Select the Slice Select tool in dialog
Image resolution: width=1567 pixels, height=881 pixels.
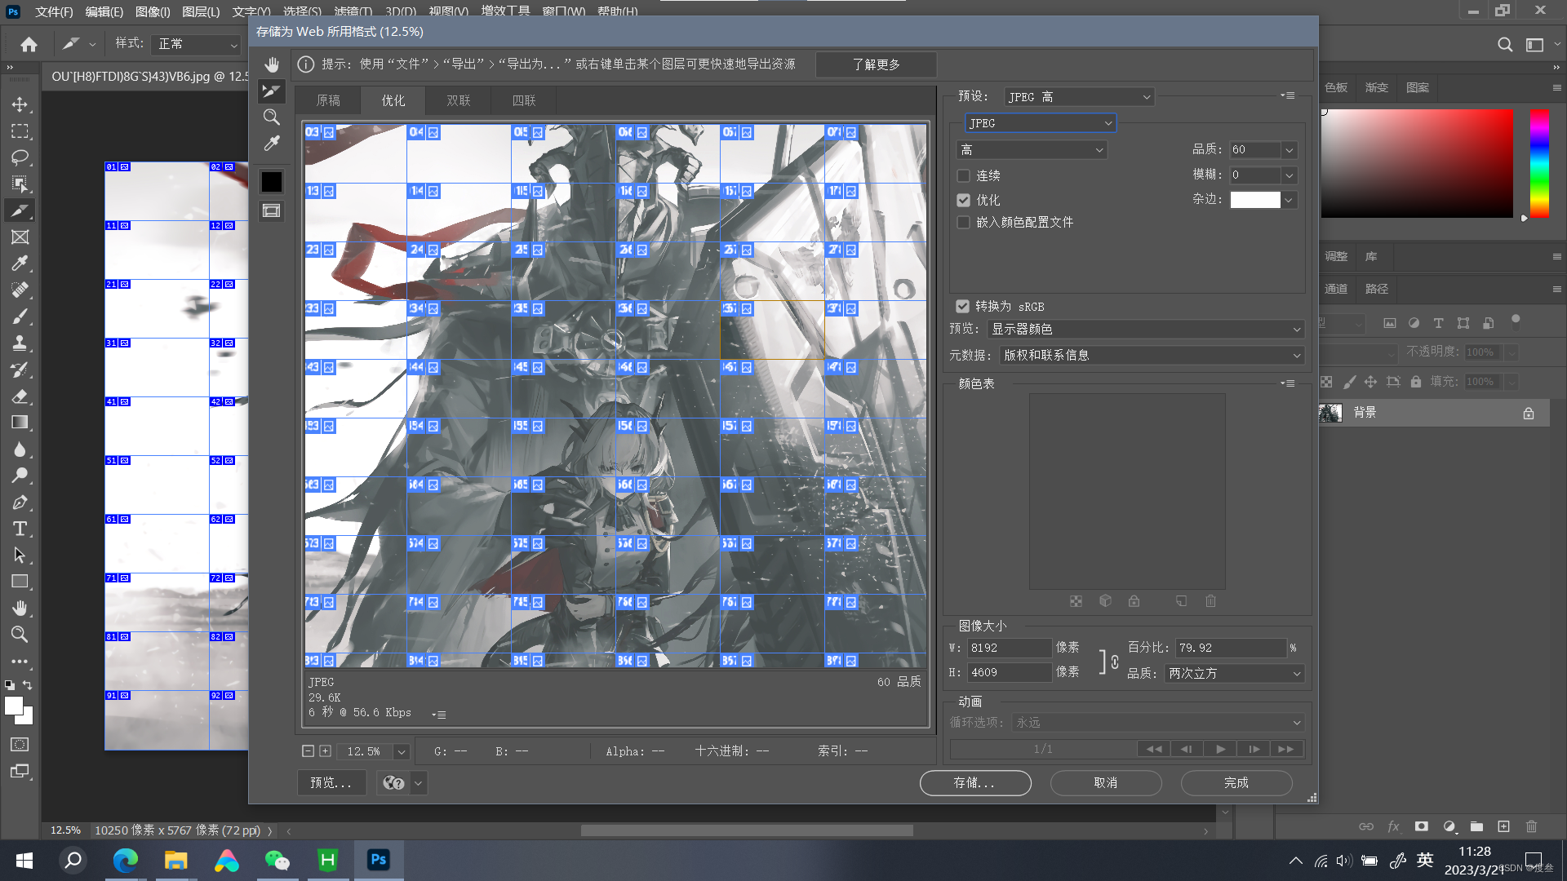point(272,91)
